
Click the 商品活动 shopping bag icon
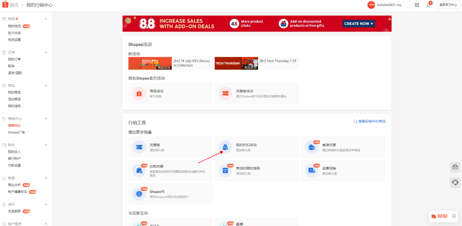point(139,93)
